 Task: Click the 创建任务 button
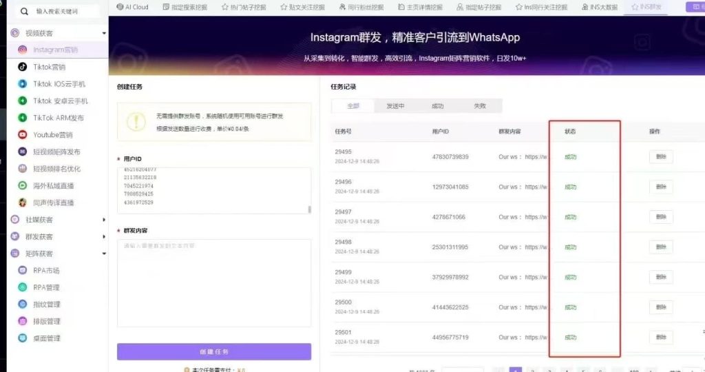click(x=214, y=352)
